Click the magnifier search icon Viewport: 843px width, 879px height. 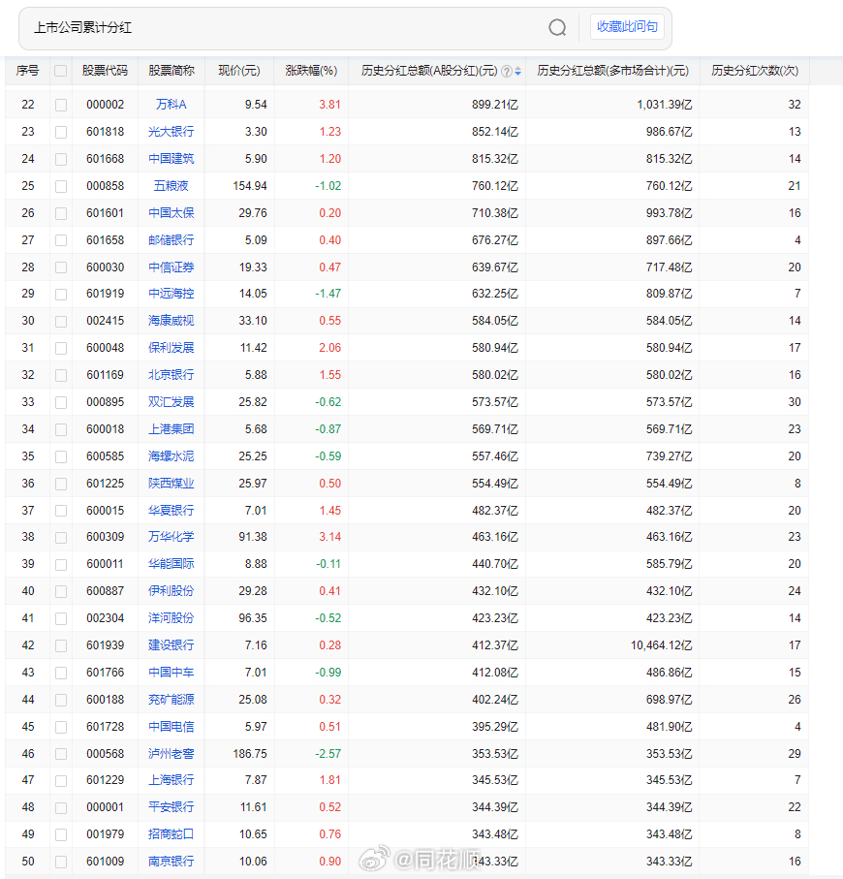pos(557,27)
